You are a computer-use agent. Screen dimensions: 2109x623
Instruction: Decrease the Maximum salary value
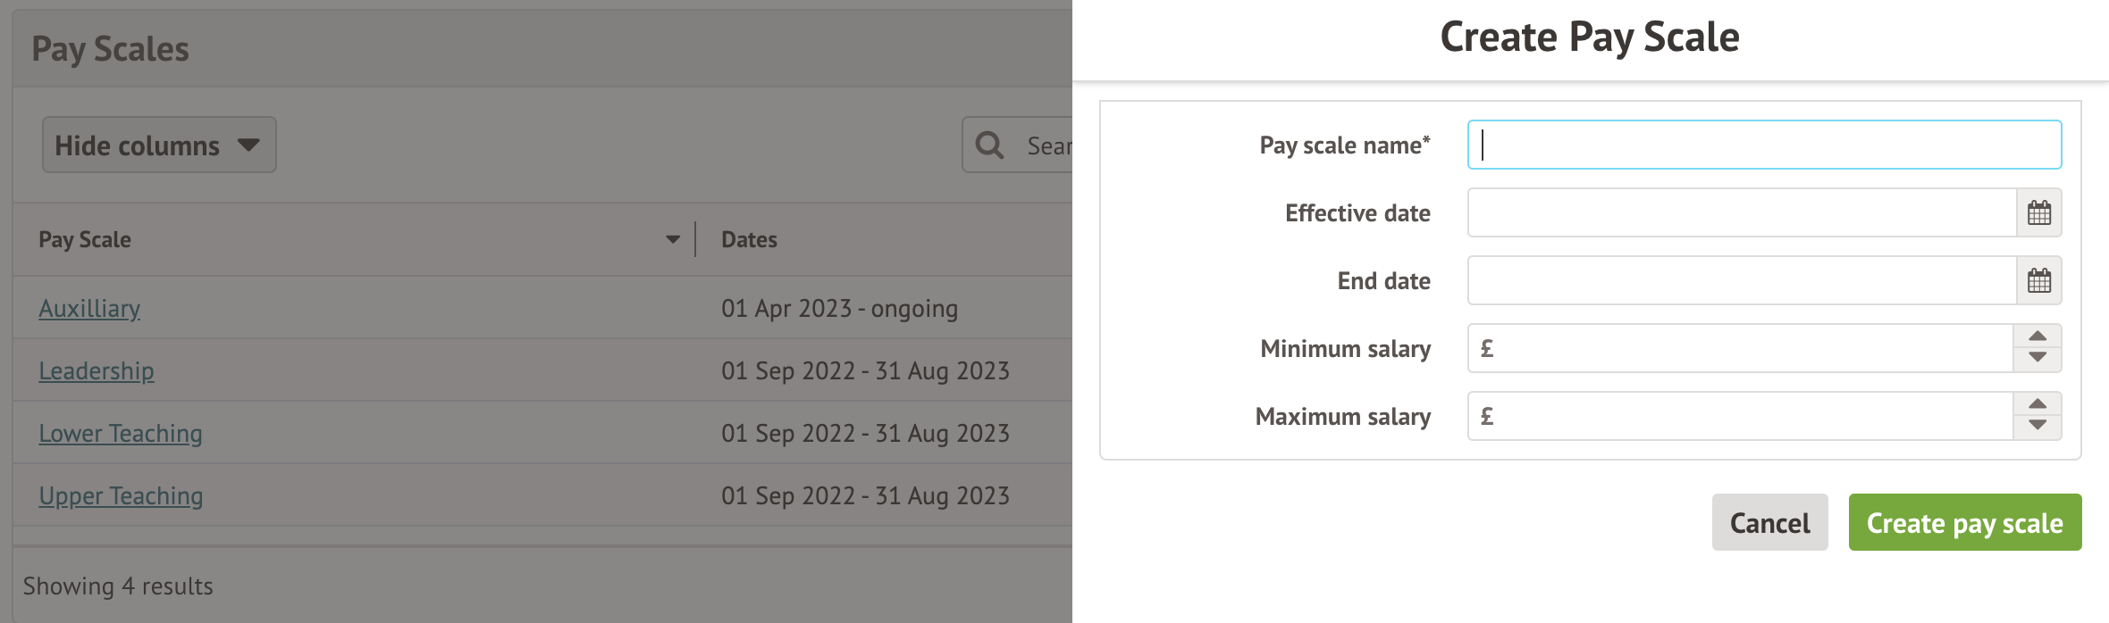(2038, 426)
